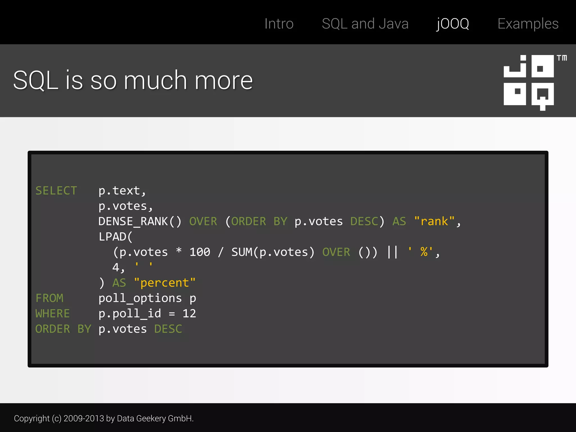Click the "LPAD(" function call
The image size is (576, 432).
[115, 237]
